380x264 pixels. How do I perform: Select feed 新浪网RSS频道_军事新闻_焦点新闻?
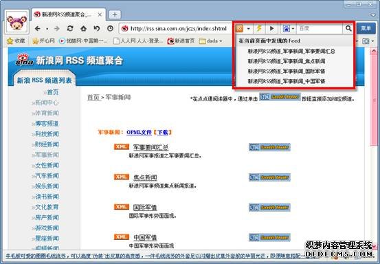point(287,61)
